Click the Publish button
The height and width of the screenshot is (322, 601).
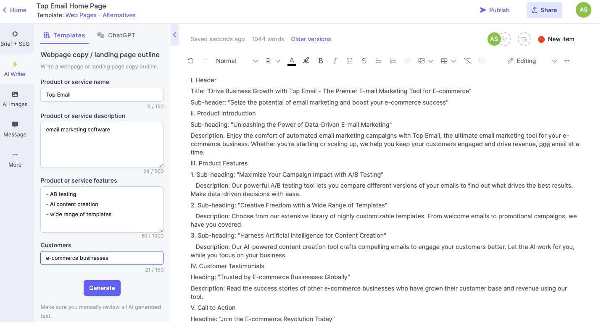pyautogui.click(x=495, y=10)
